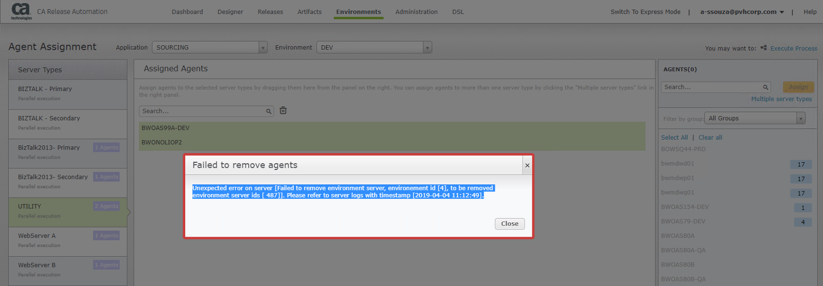Open the Artifacts menu
The height and width of the screenshot is (286, 823).
click(x=310, y=12)
